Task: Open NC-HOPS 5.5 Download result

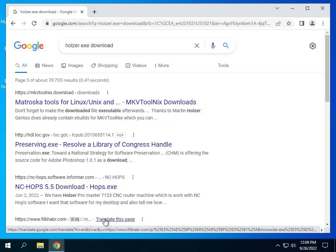Action: [x=66, y=187]
